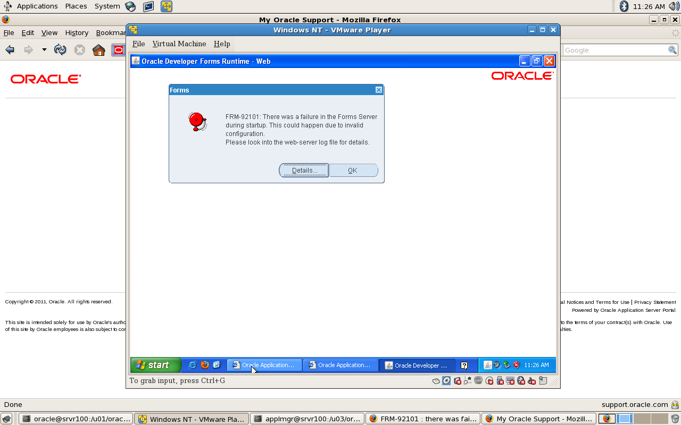Image resolution: width=681 pixels, height=425 pixels.
Task: Launch terminal from top panel icon
Action: [x=148, y=6]
